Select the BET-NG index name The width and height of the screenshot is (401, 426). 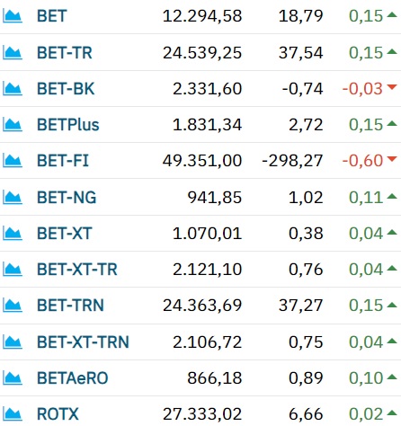[x=67, y=198]
